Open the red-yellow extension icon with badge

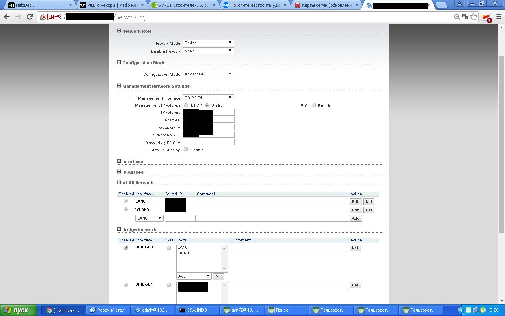486,17
